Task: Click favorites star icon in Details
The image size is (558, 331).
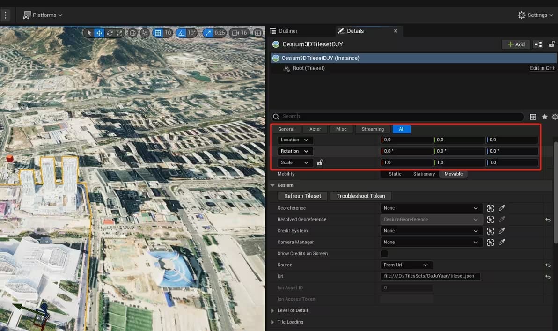Action: click(x=544, y=117)
